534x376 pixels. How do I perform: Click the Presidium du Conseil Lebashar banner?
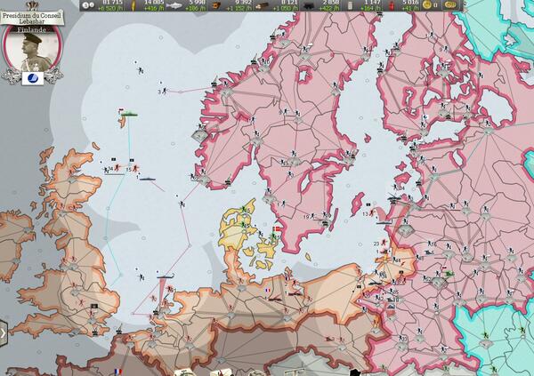[x=32, y=18]
